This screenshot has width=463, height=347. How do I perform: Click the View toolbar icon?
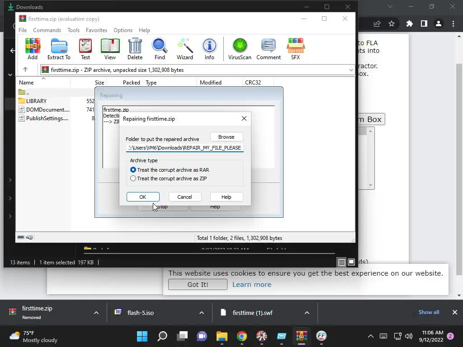pyautogui.click(x=110, y=49)
